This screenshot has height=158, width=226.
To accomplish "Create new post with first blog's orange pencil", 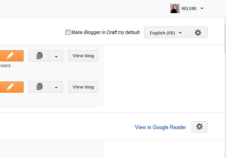I will coord(12,56).
